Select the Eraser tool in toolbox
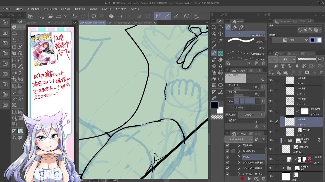The height and width of the screenshot is (182, 325). [220, 60]
